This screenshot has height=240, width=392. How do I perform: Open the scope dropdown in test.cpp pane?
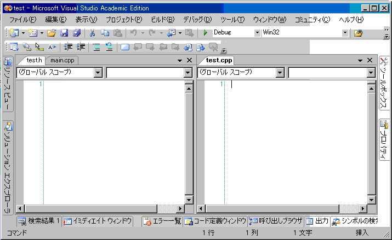(x=280, y=72)
